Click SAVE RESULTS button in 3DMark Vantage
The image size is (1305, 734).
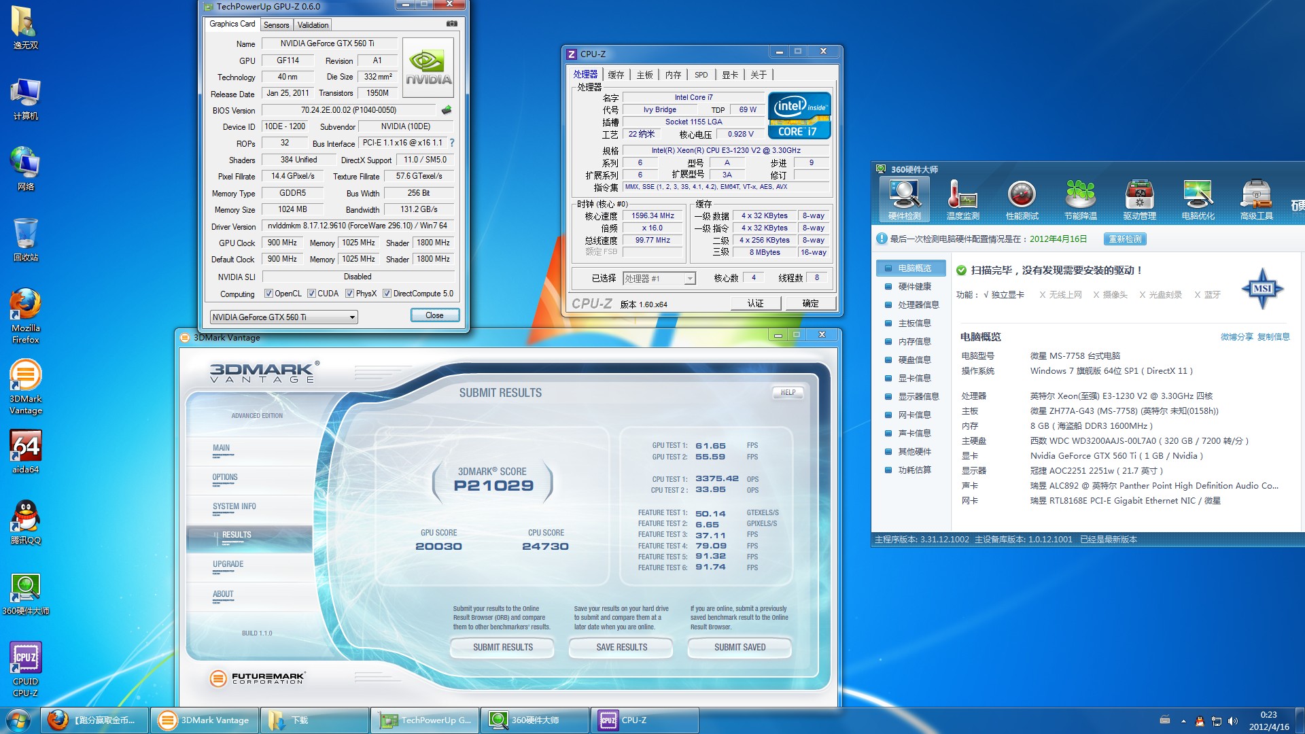621,648
